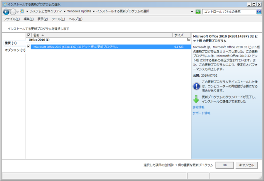Open address bar history dropdown arrow

pyautogui.click(x=192, y=12)
